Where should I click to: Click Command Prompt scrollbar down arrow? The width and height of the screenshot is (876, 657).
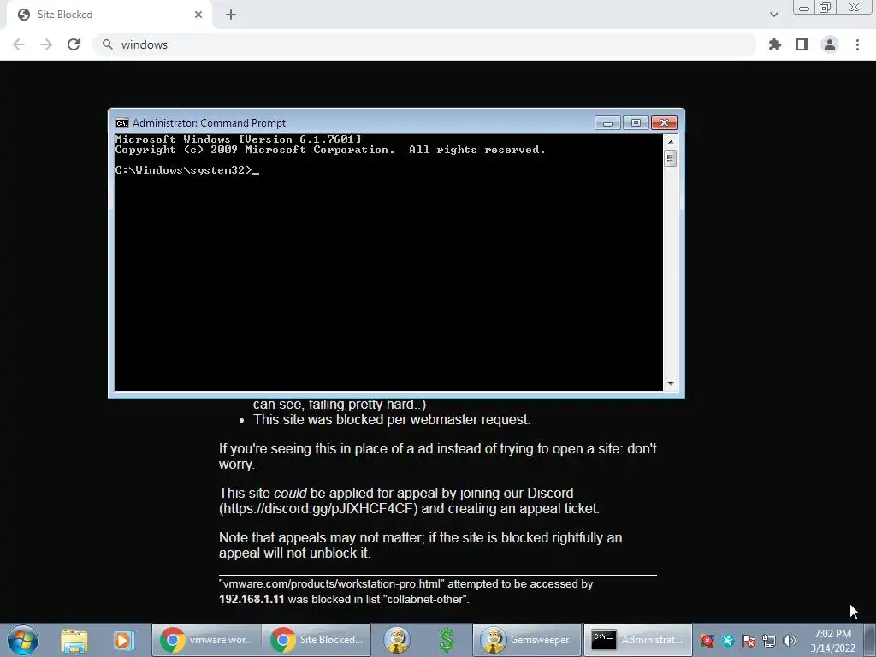pos(671,384)
